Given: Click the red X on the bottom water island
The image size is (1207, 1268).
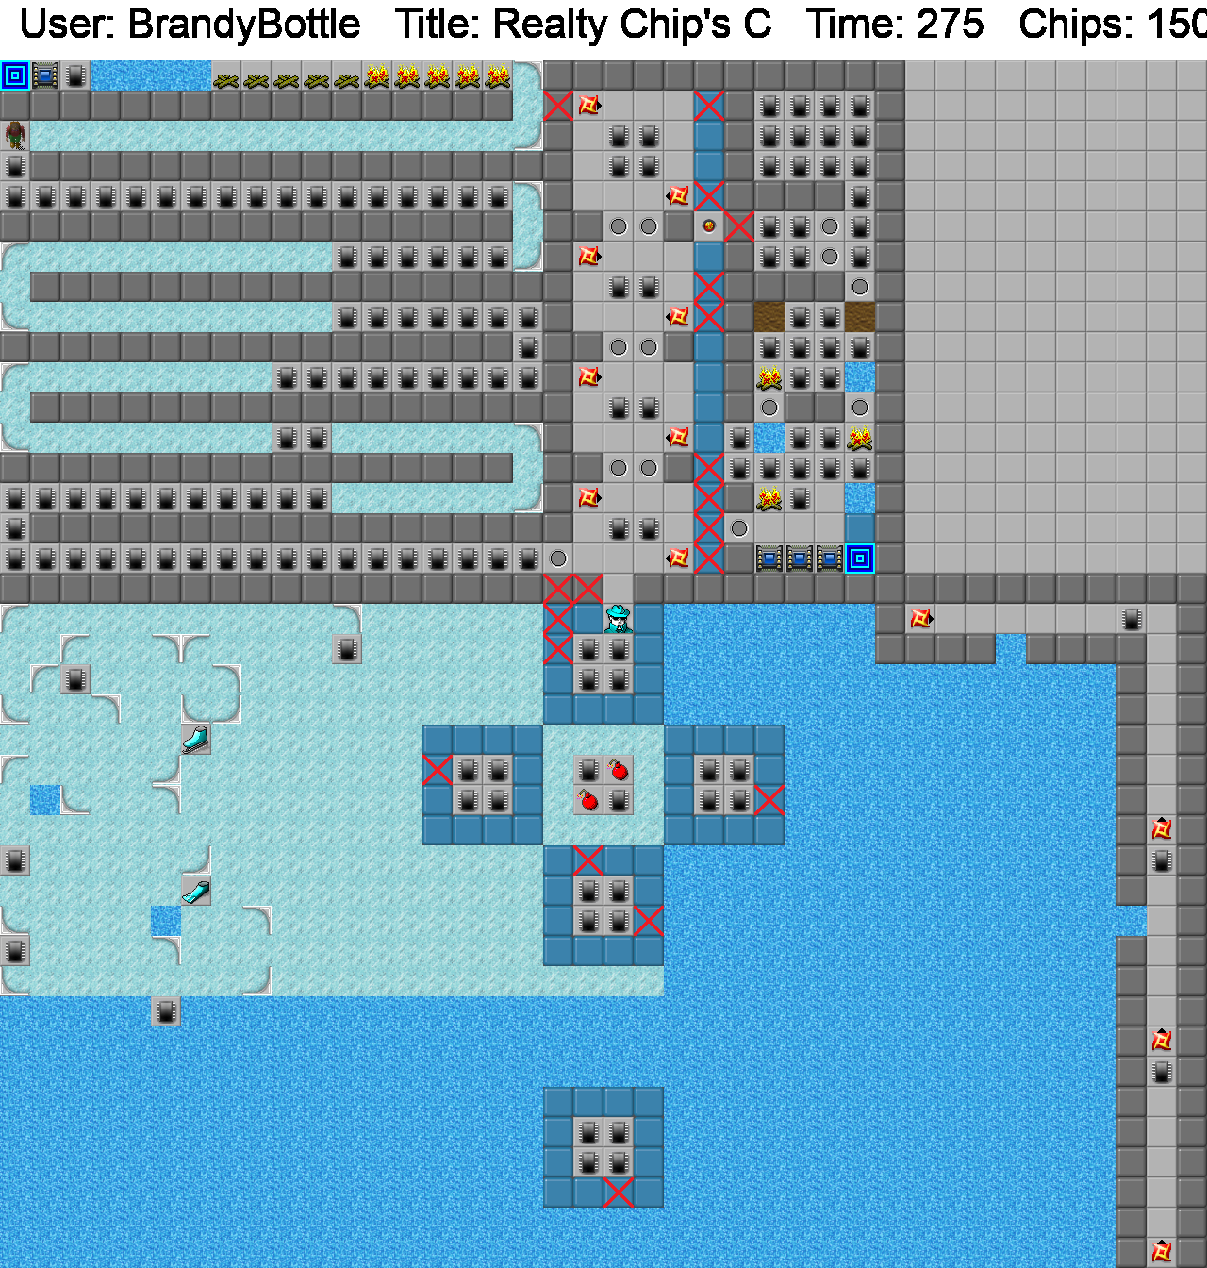Looking at the screenshot, I should [619, 1193].
